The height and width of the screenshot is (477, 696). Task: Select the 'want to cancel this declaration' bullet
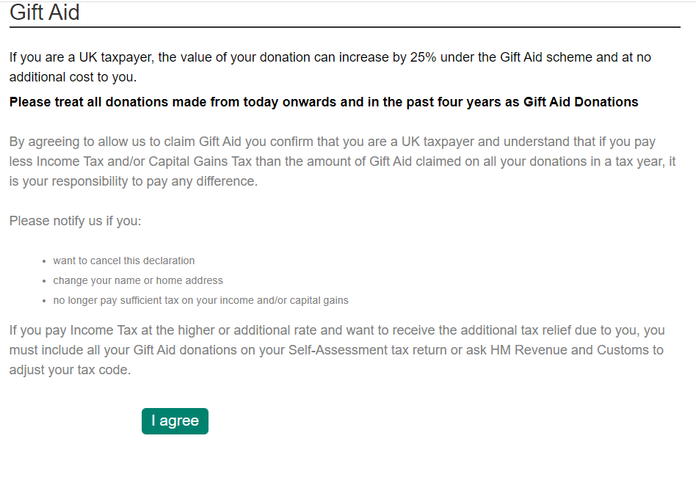point(124,261)
